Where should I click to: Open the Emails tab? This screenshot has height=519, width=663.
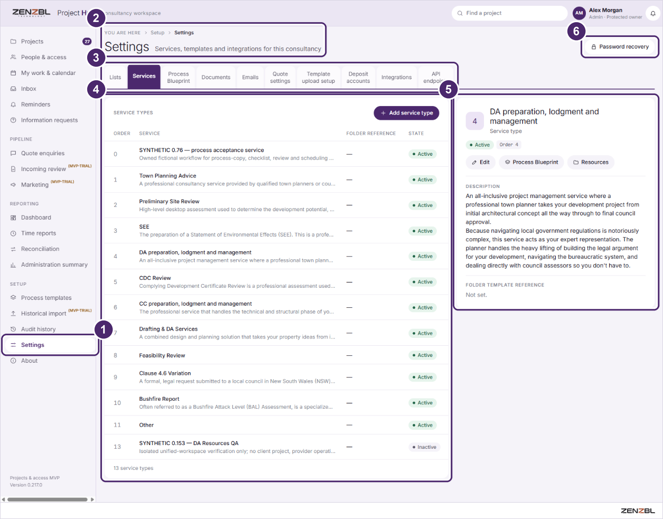(x=250, y=77)
